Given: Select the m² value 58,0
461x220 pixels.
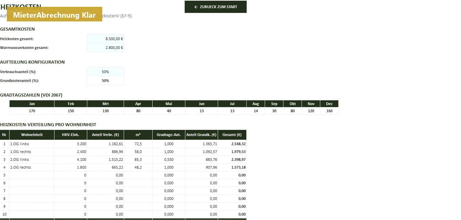Looking at the screenshot, I should click(138, 152).
